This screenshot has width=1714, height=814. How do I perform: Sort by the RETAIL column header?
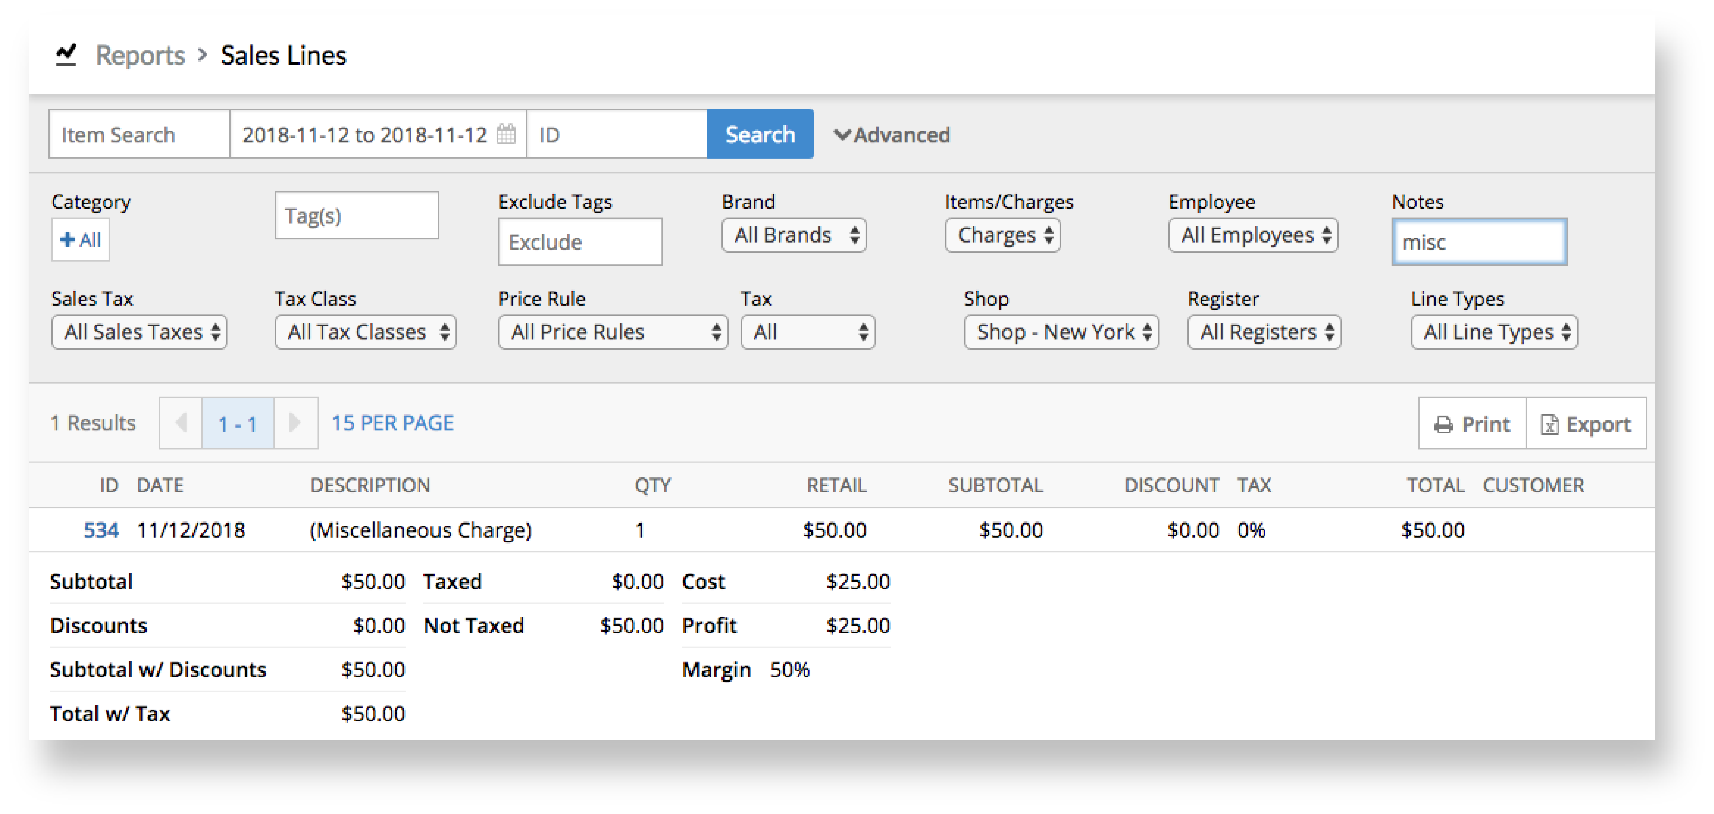836,485
